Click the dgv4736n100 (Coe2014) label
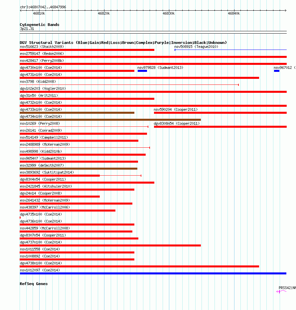The width and height of the screenshot is (296, 310). [41, 221]
